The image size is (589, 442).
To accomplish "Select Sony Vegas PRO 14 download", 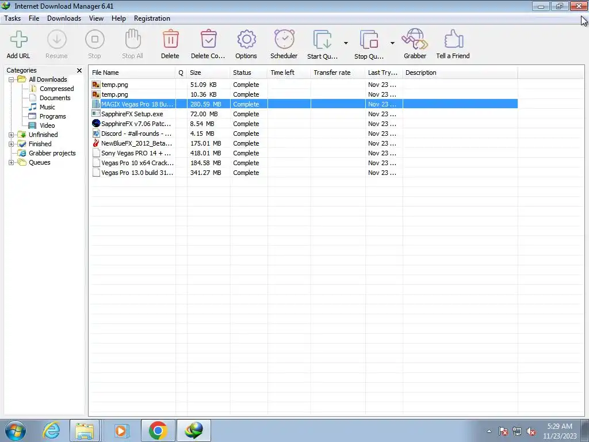I will tap(304, 153).
